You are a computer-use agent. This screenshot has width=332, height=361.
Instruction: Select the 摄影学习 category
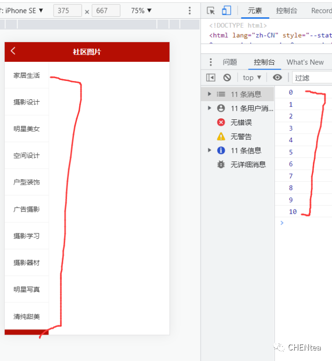tap(26, 236)
